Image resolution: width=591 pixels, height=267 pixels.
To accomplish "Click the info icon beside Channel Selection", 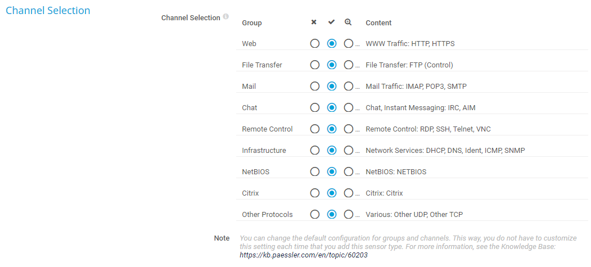I will click(225, 17).
